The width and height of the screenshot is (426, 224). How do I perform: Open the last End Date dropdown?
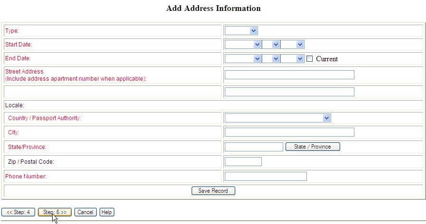(292, 59)
